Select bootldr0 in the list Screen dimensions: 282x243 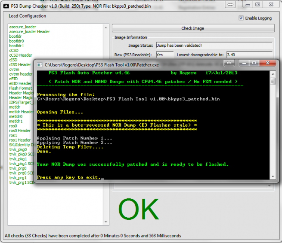coord(16,41)
